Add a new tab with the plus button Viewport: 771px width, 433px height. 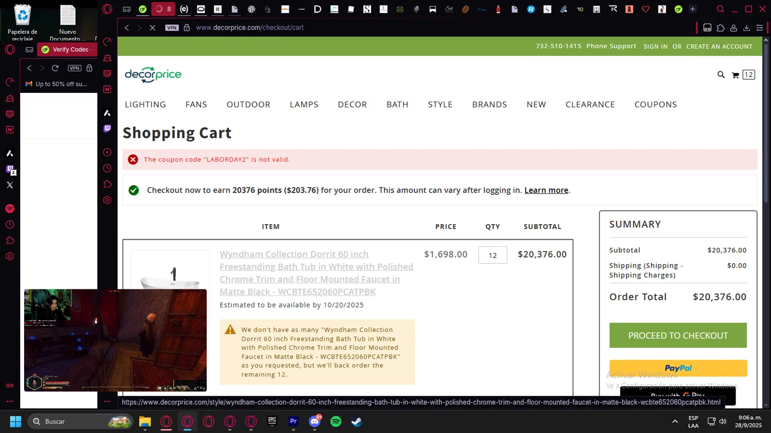coord(692,9)
